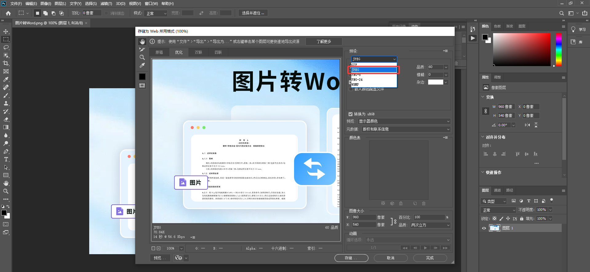This screenshot has height=272, width=590.
Task: Click the Share icon at top right
Action: pyautogui.click(x=585, y=13)
